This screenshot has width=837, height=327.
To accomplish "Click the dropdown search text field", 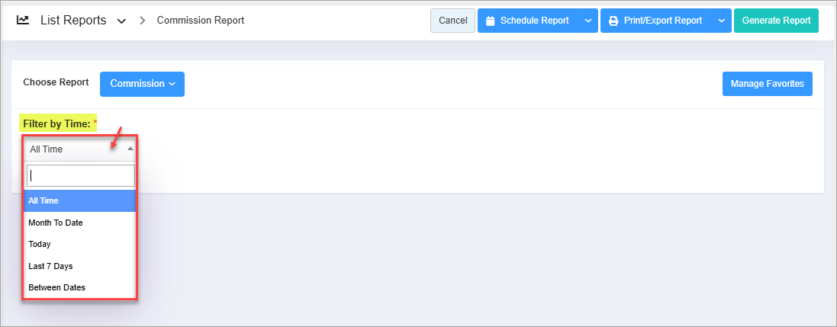I will tap(81, 175).
